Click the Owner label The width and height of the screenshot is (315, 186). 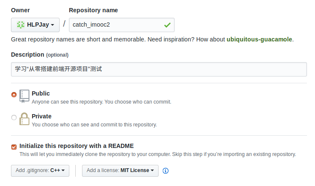(20, 10)
